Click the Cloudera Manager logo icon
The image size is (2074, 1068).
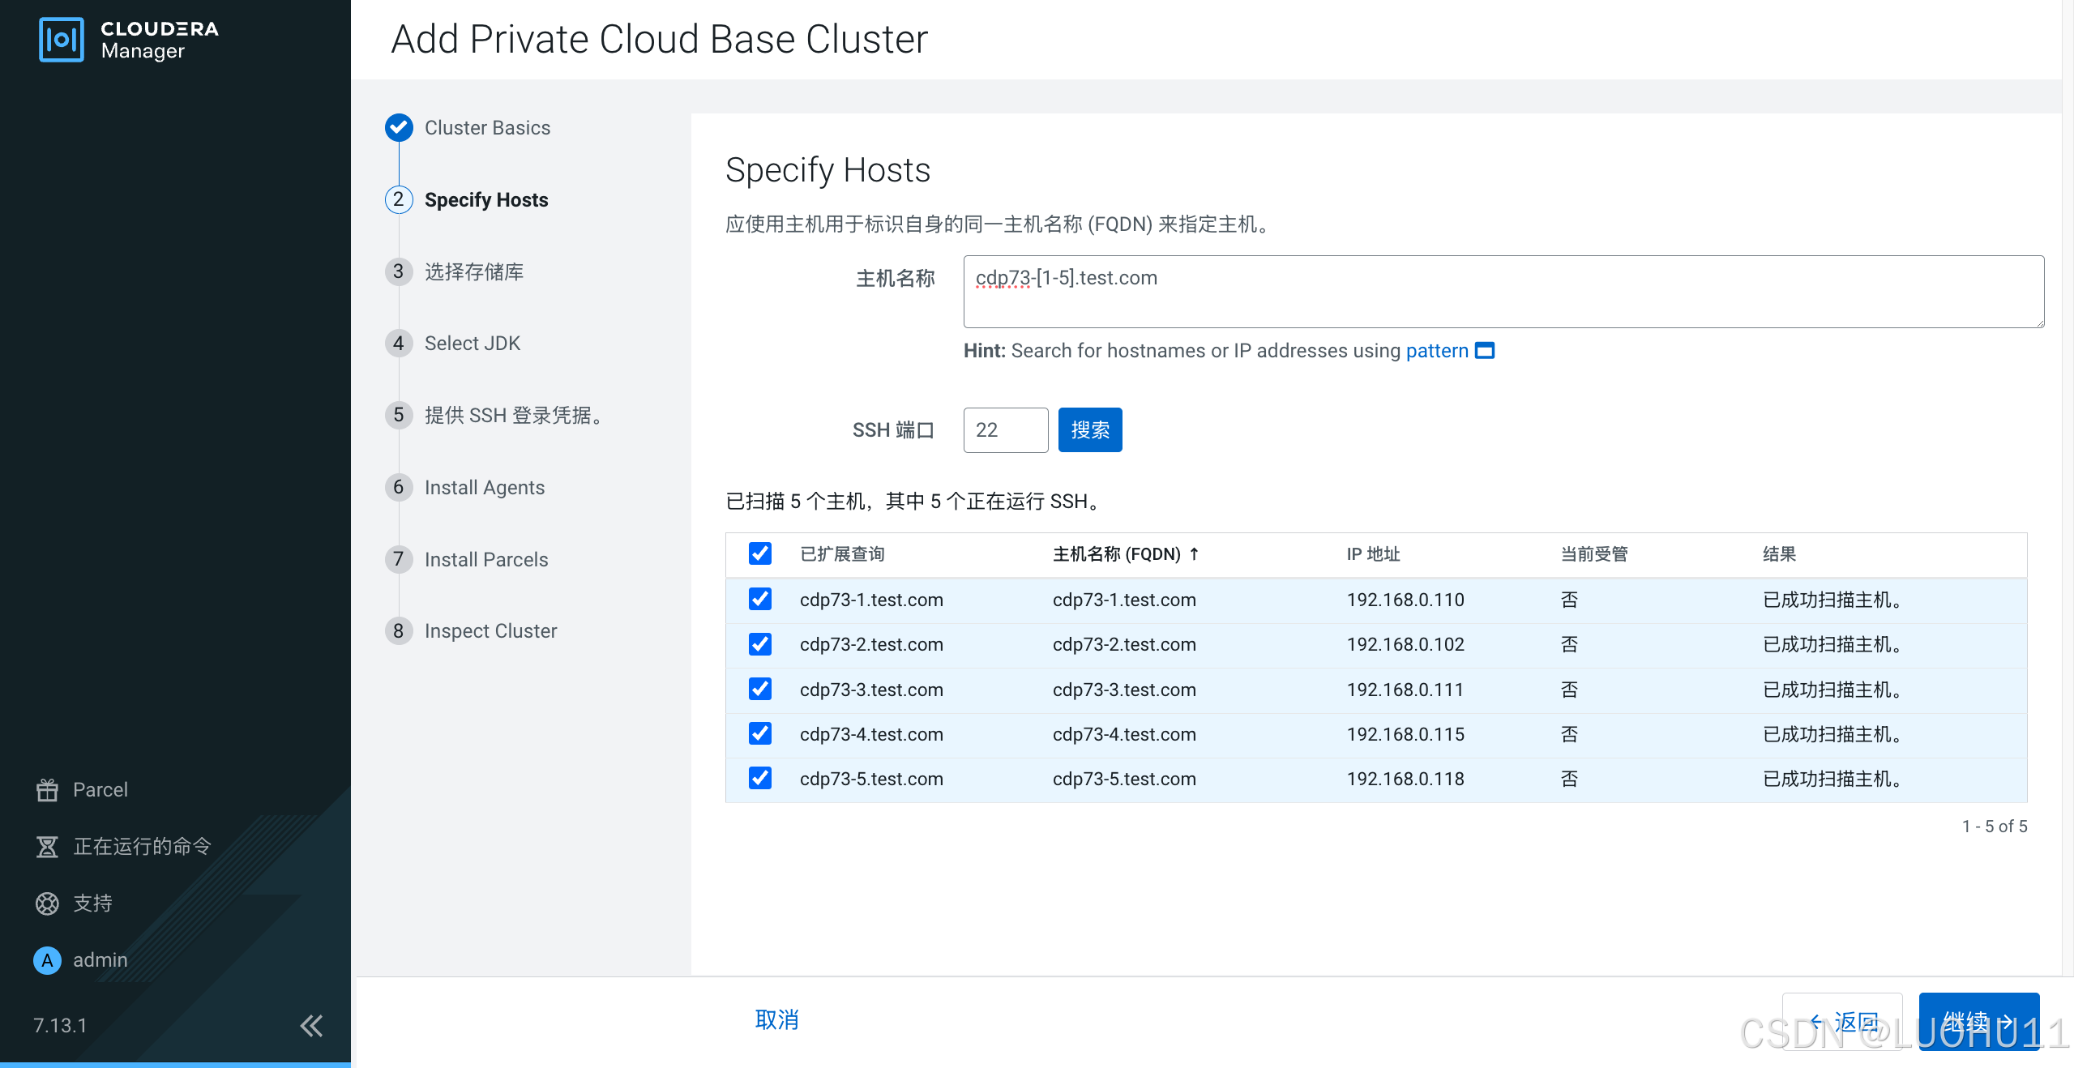pos(61,39)
